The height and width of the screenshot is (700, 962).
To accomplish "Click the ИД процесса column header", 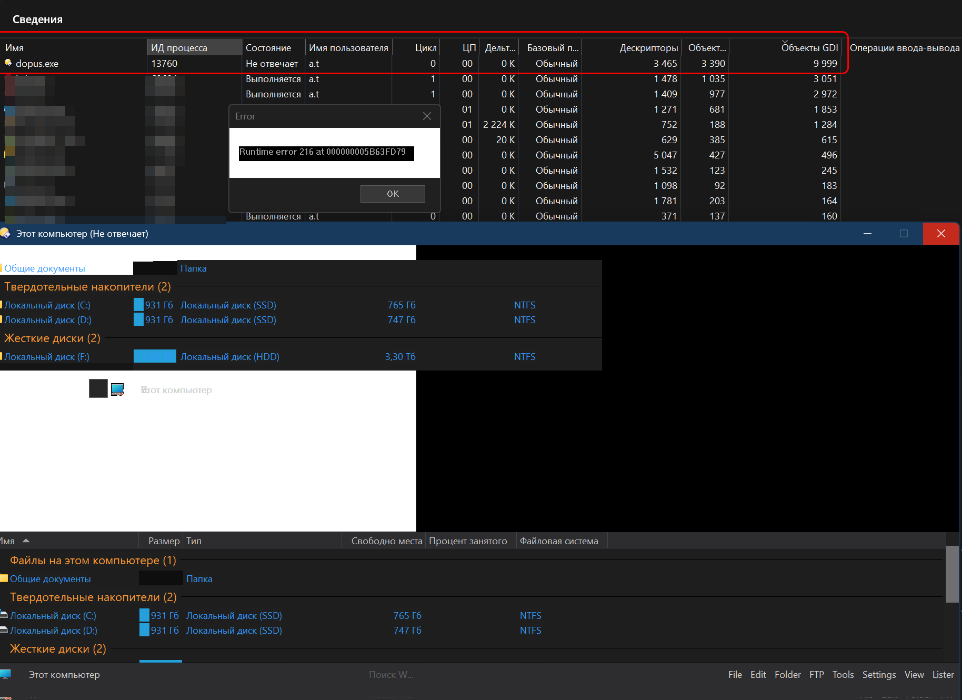I will 179,48.
